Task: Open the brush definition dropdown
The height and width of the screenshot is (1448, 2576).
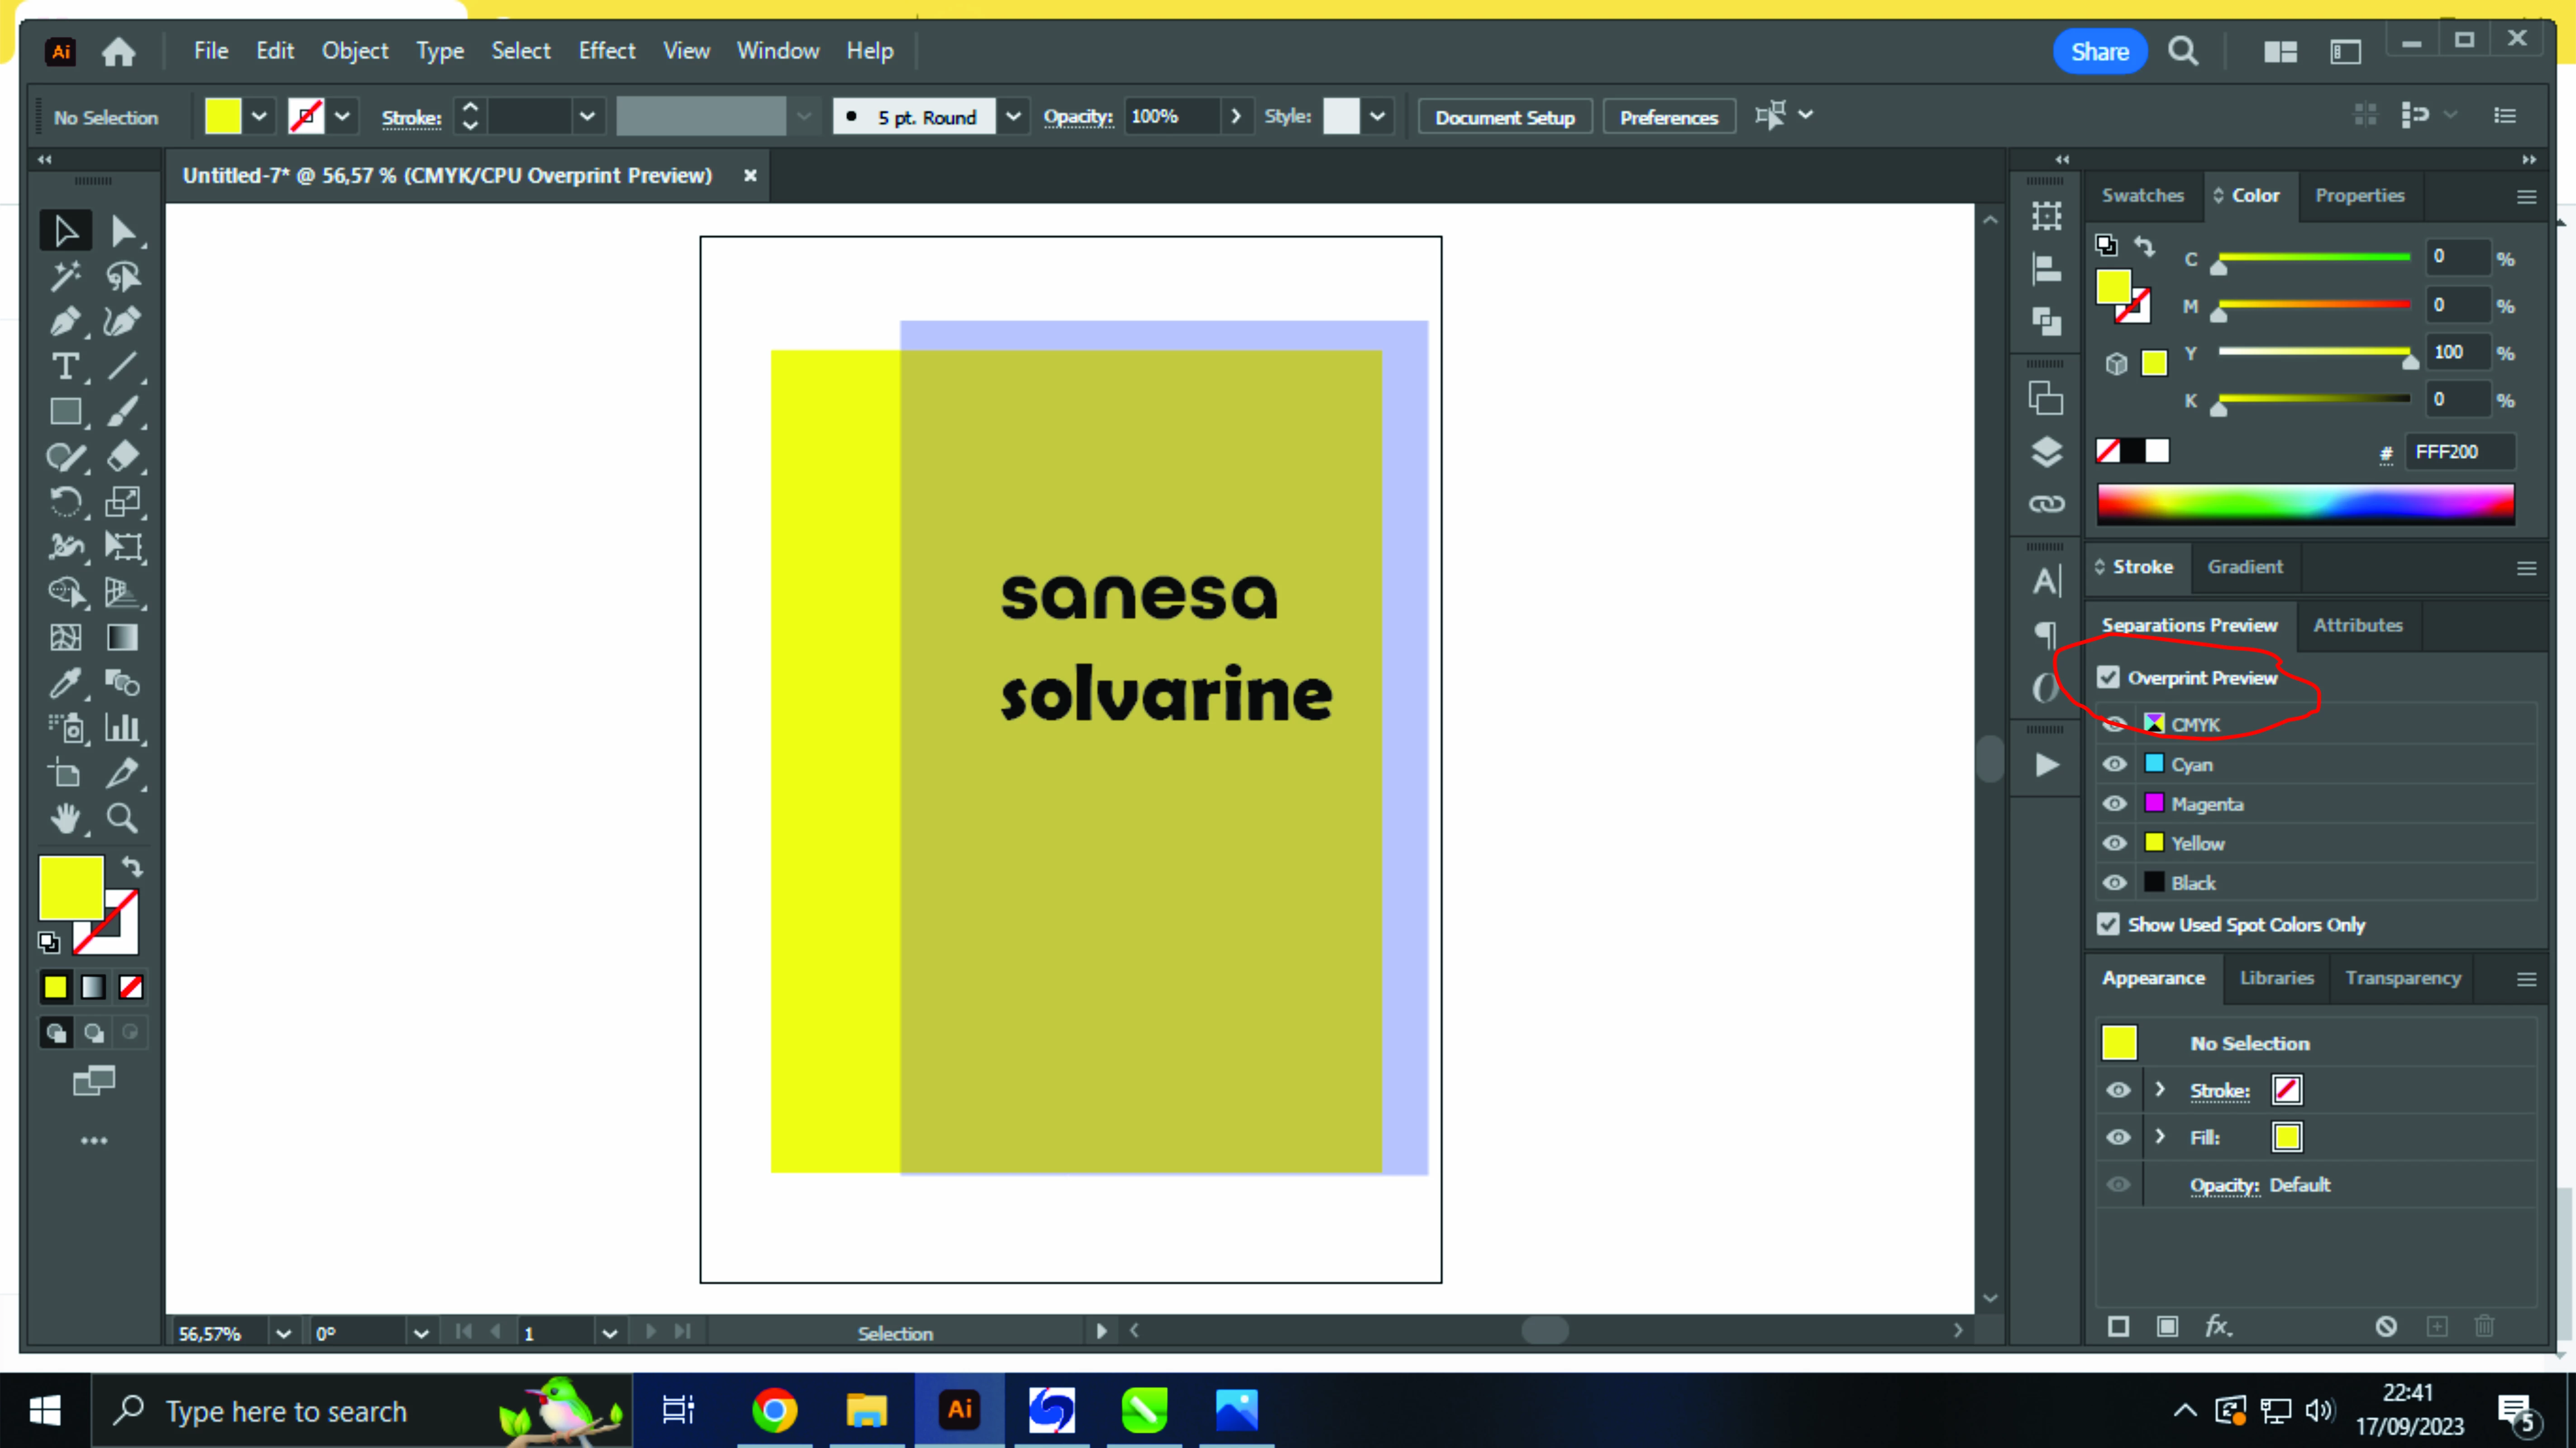Action: point(1013,117)
